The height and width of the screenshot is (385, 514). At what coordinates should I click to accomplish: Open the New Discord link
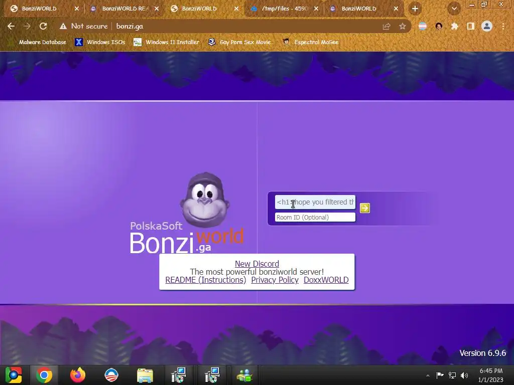click(x=256, y=264)
